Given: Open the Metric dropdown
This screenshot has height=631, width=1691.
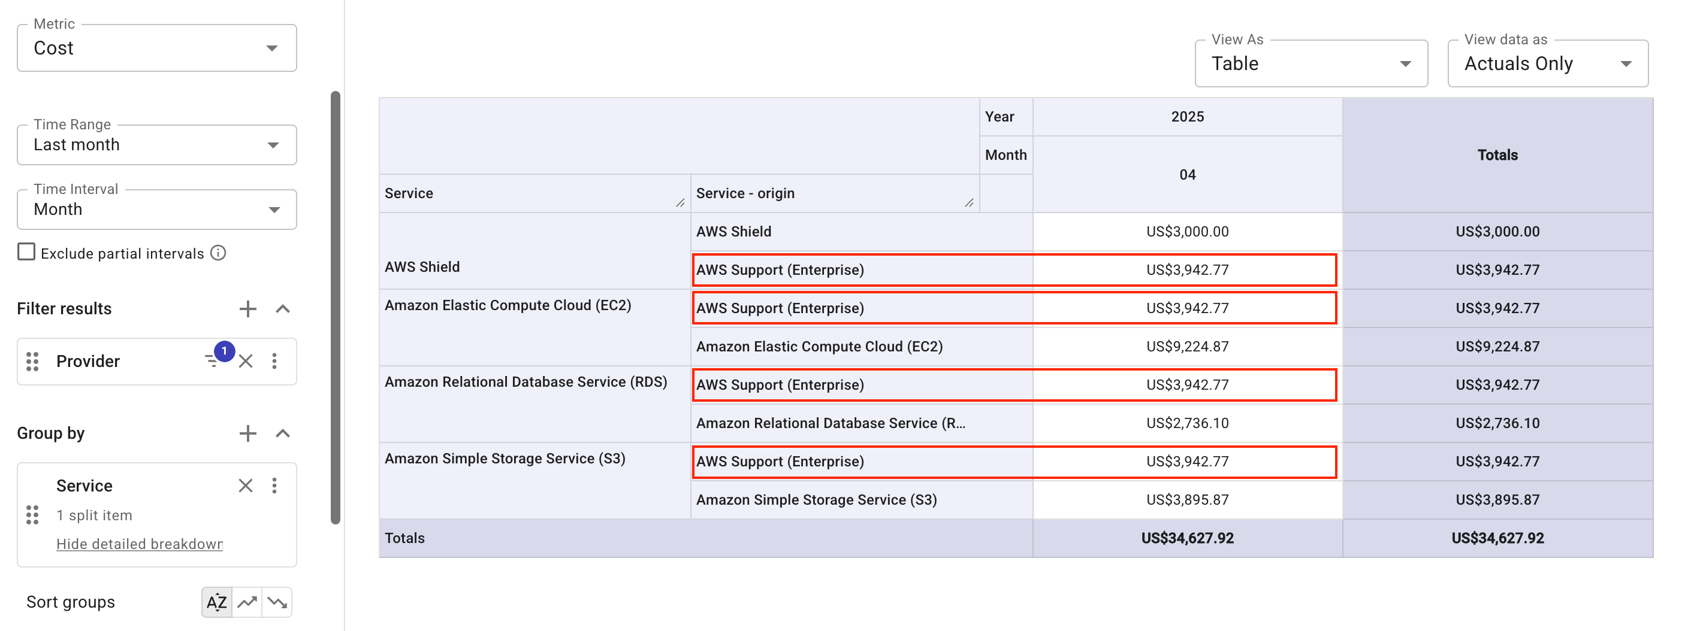Looking at the screenshot, I should [274, 47].
